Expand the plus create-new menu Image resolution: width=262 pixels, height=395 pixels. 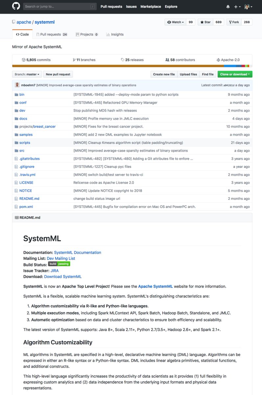coord(237,7)
